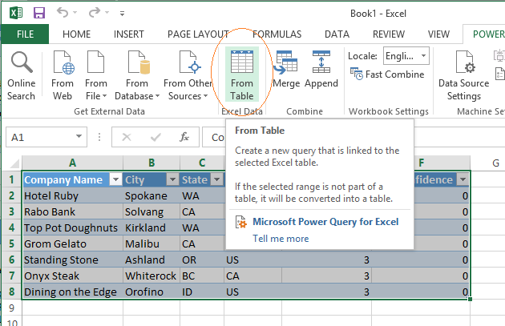Image resolution: width=505 pixels, height=326 pixels.
Task: Switch to the DATA tab
Action: coord(337,34)
